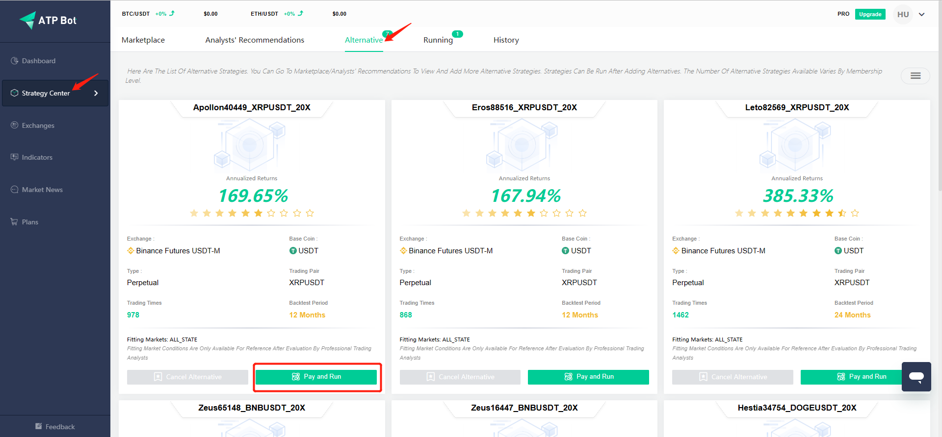Click the 1462 trading times value

(x=680, y=315)
